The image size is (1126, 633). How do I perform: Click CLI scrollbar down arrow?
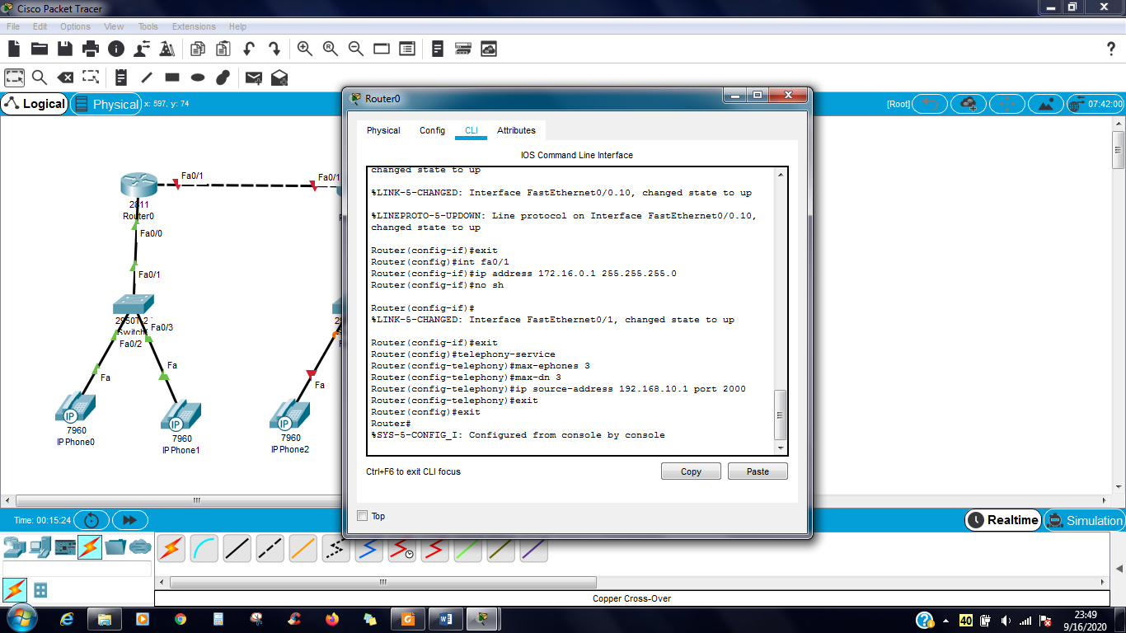pos(781,448)
